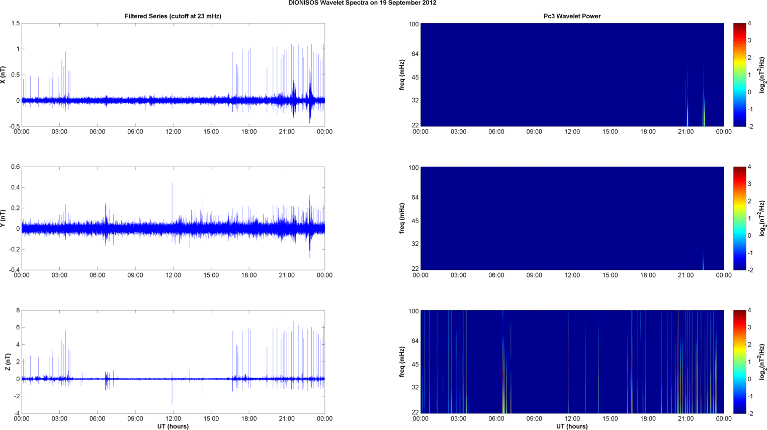Click the X (nT) axis label
The image size is (767, 430).
tap(3, 75)
